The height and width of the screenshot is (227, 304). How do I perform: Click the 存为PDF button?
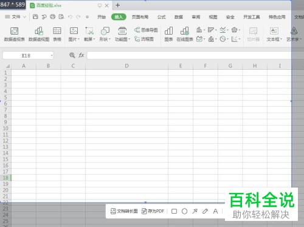coord(153,211)
